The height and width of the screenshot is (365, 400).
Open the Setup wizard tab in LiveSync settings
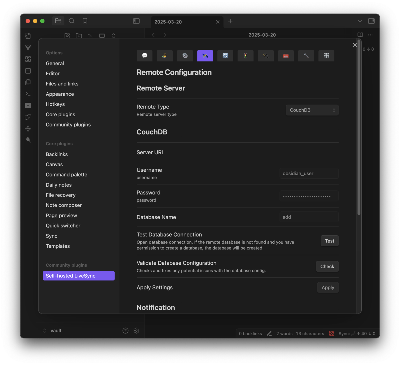(x=165, y=56)
